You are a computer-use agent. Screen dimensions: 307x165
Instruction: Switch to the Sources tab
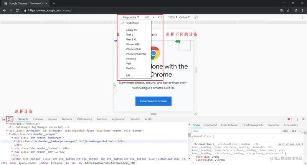52,119
